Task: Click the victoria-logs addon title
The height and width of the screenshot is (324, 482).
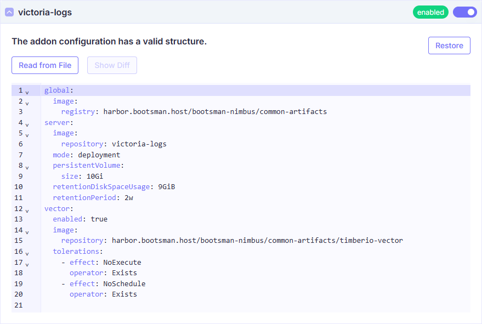Action: [x=45, y=12]
